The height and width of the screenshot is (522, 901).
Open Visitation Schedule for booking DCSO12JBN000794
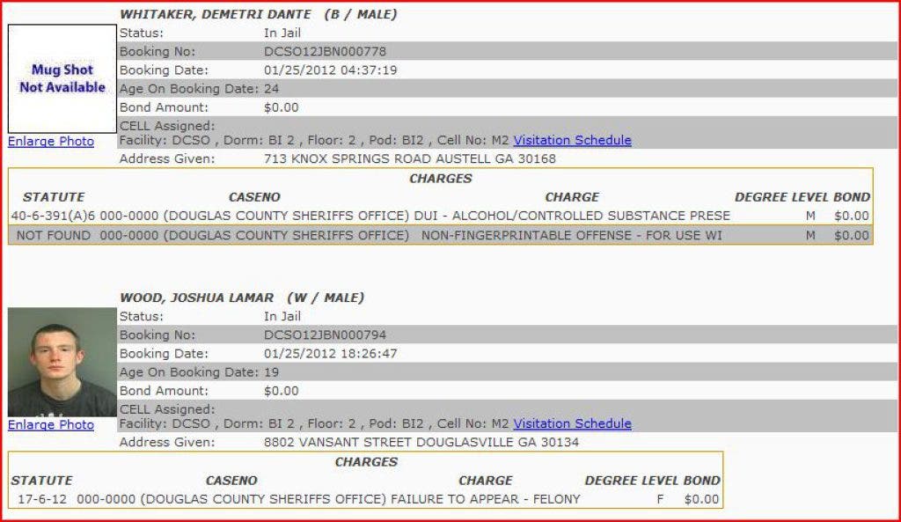[572, 423]
